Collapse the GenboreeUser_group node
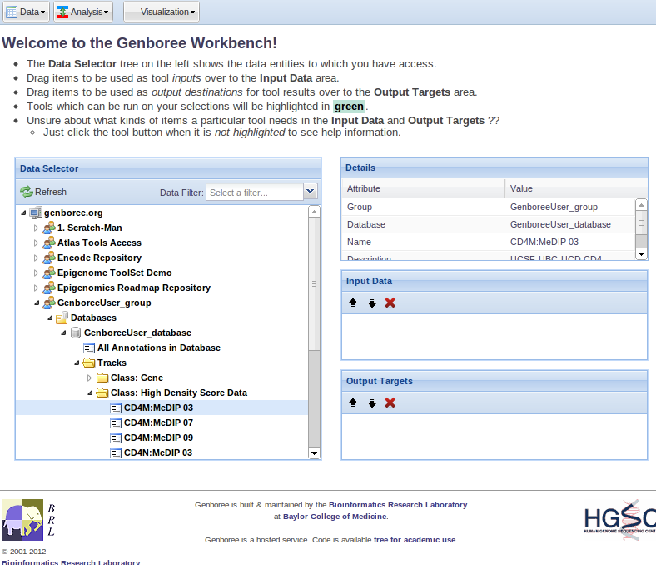 tap(36, 303)
